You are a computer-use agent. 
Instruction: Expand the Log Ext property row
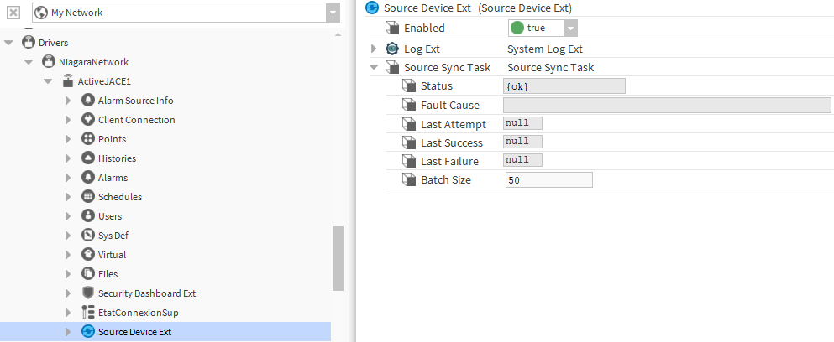pos(375,49)
